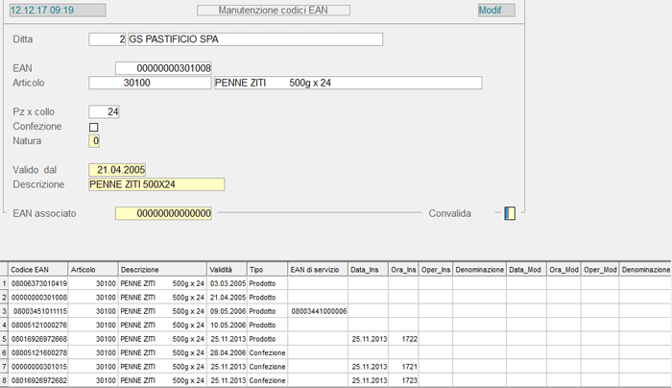This screenshot has width=672, height=388.
Task: Select the GS PASTIFICIO SPA name field
Action: click(254, 39)
